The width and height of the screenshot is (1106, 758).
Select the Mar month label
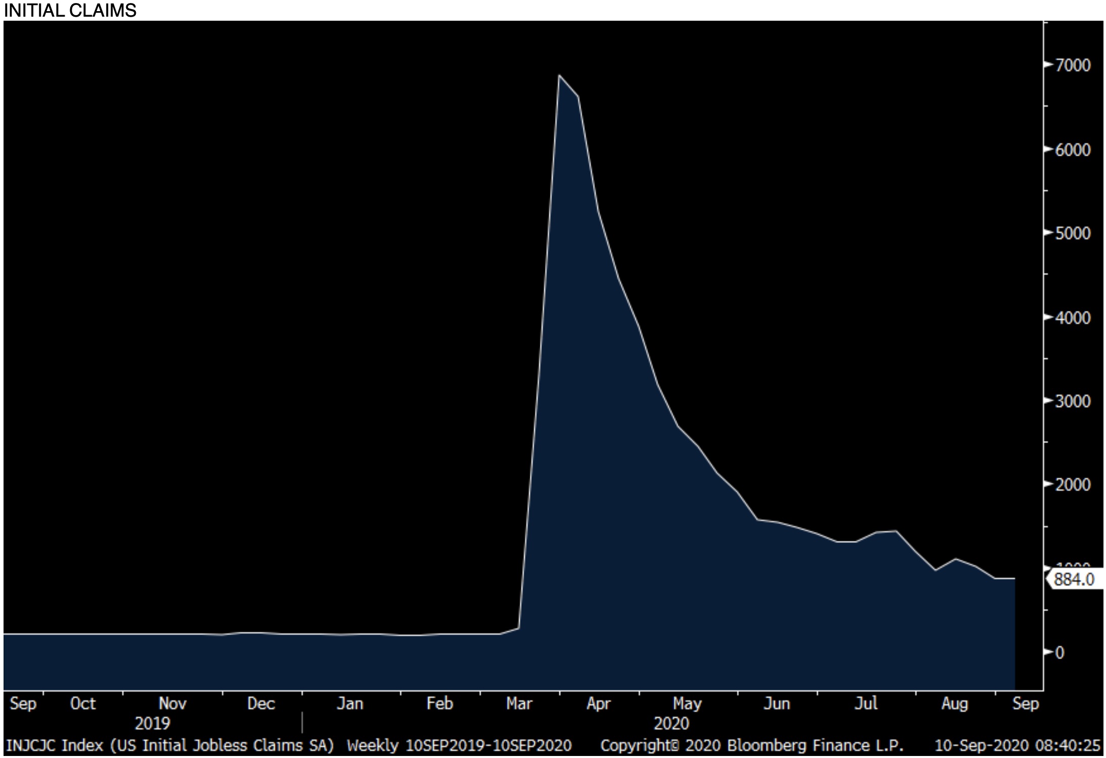pos(519,703)
